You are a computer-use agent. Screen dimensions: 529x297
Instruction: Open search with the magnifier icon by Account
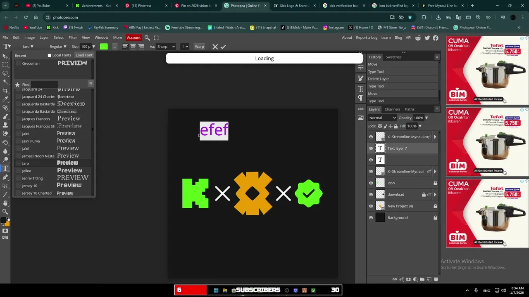[147, 38]
